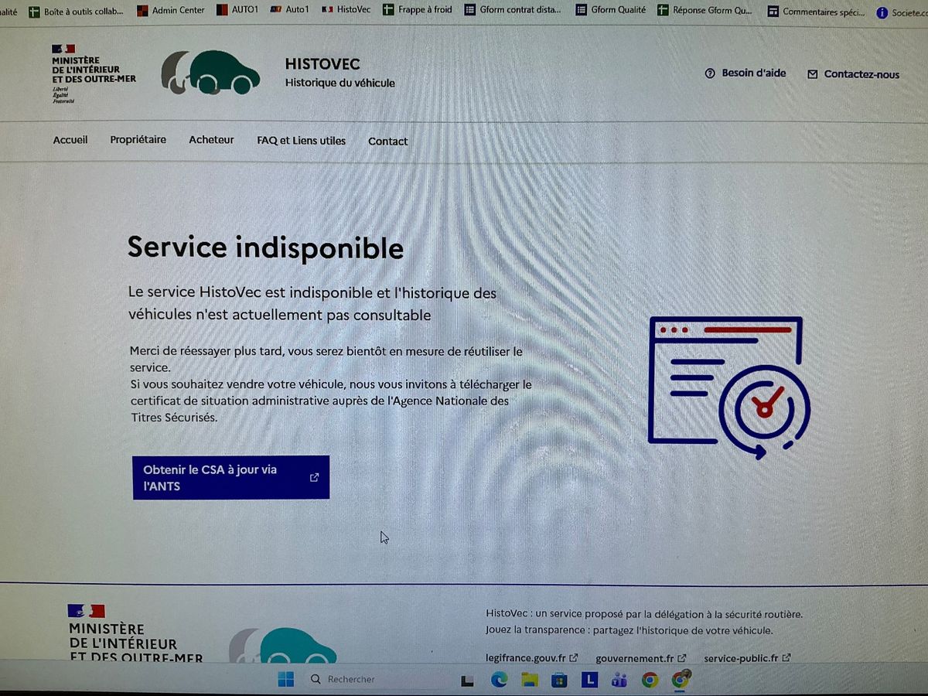Launch Microsoft Edge from taskbar
The width and height of the screenshot is (928, 696).
pos(500,680)
